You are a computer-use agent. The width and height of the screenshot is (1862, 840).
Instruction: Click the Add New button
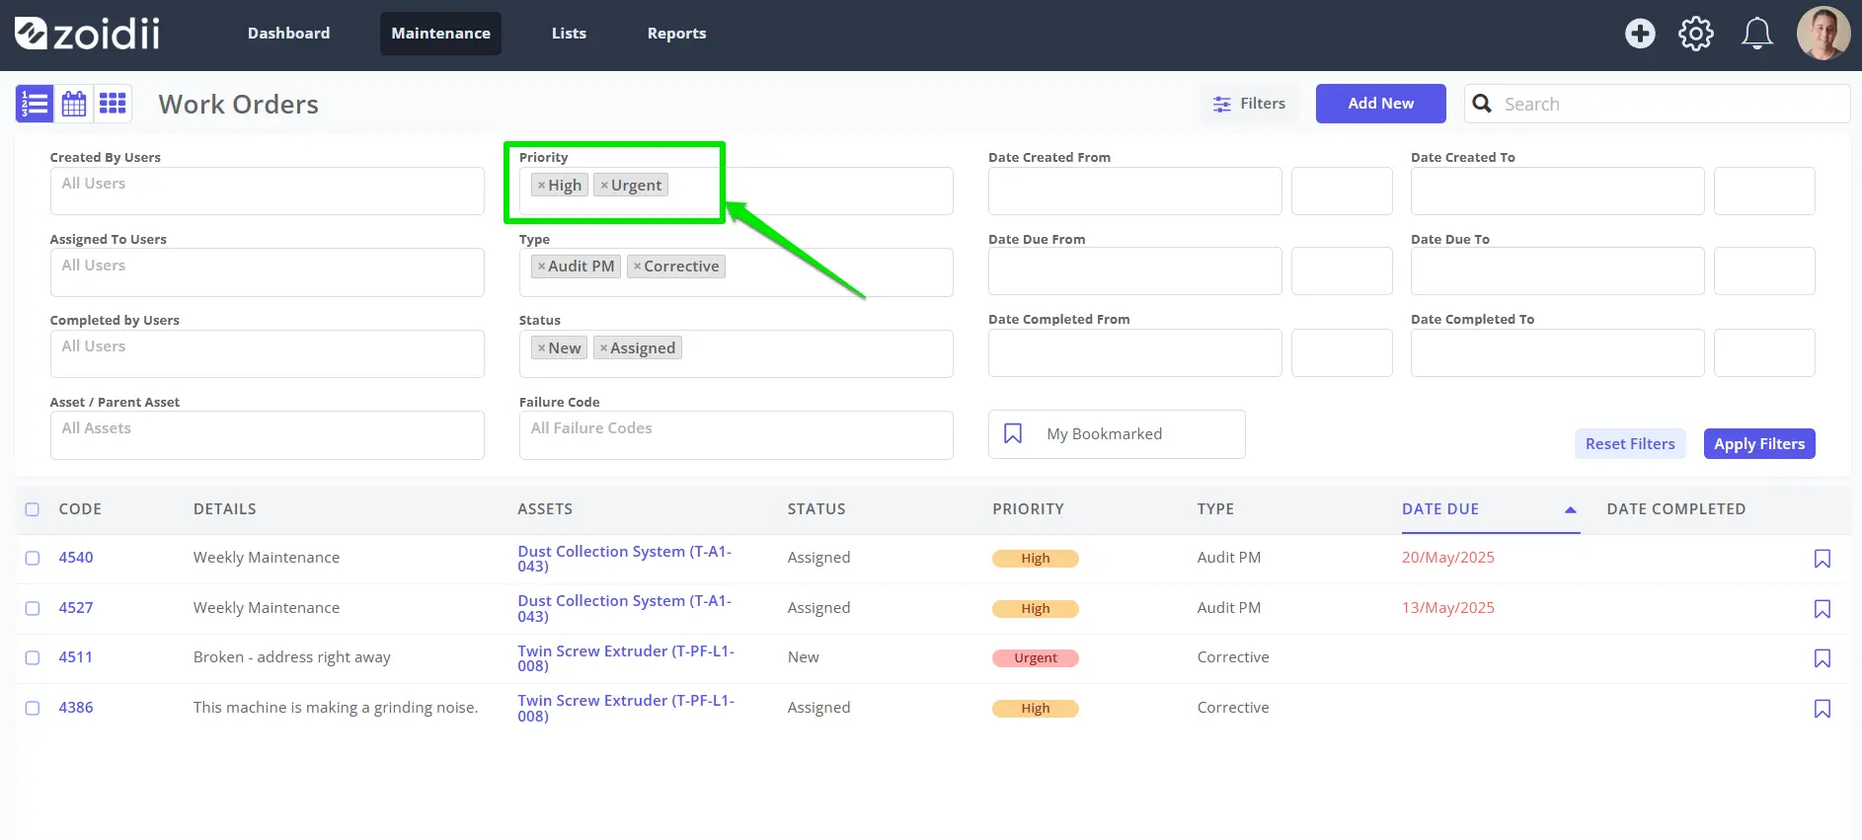[x=1380, y=104]
